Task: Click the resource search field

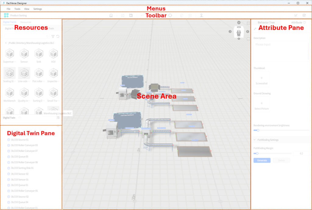Action: point(27,36)
